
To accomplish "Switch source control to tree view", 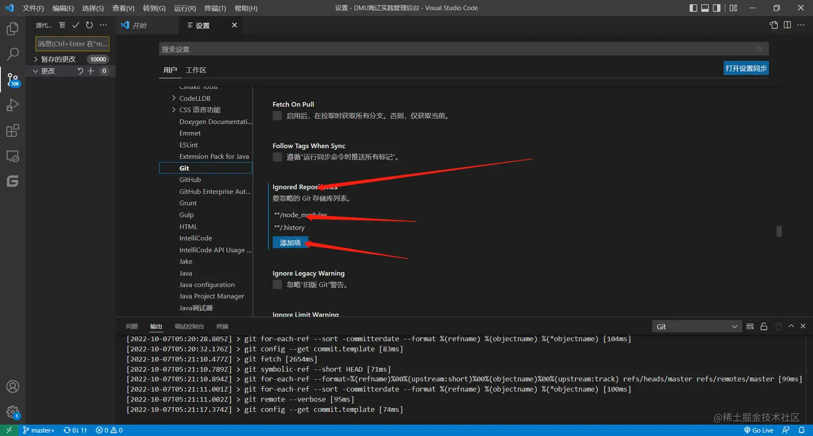I will (x=62, y=25).
